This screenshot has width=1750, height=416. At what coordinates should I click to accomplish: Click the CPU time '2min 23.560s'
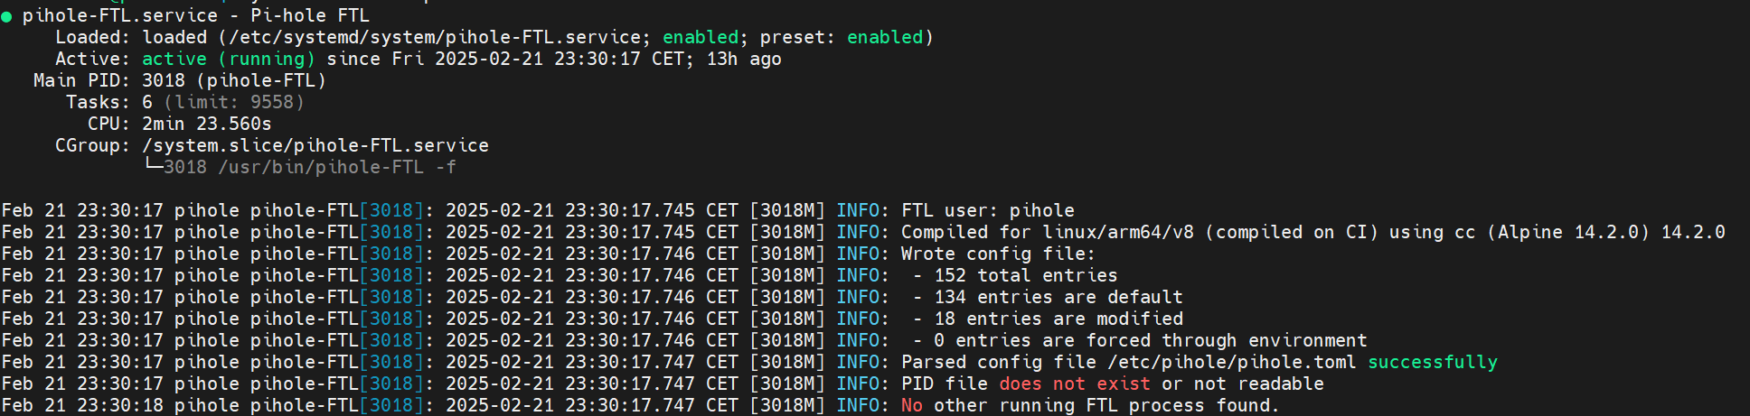point(207,124)
